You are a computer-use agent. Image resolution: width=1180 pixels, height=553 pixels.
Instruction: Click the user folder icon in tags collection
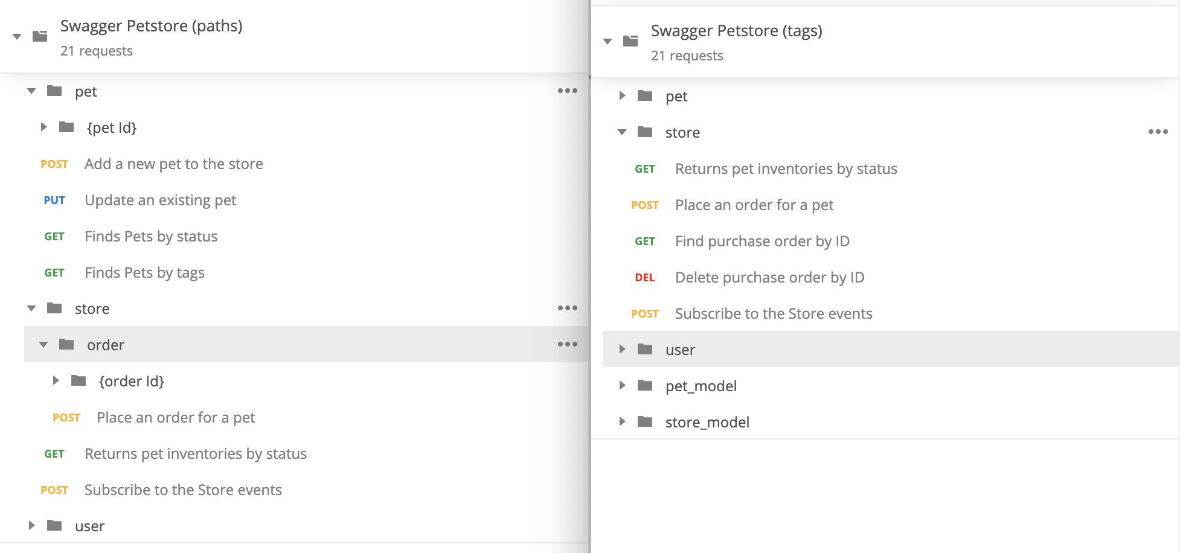645,349
